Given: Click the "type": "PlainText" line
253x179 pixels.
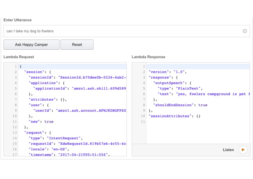Looking at the screenshot, I should click(x=180, y=88).
